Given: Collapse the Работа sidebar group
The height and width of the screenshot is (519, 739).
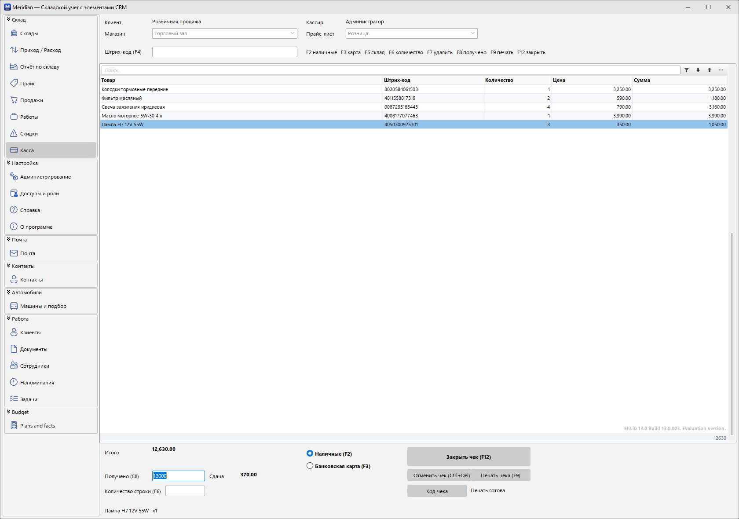Looking at the screenshot, I should click(8, 318).
